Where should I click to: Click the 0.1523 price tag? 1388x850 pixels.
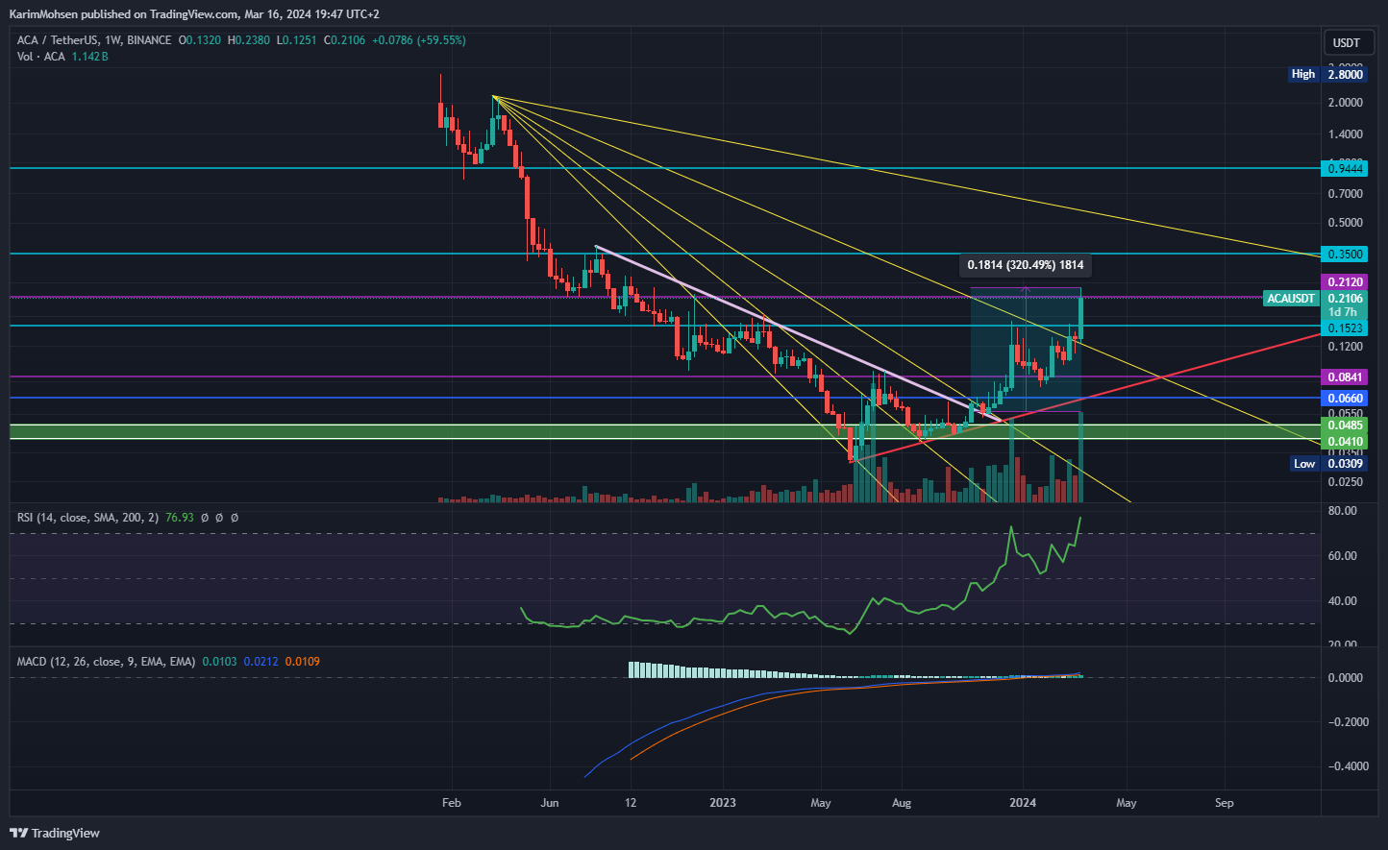pyautogui.click(x=1345, y=328)
